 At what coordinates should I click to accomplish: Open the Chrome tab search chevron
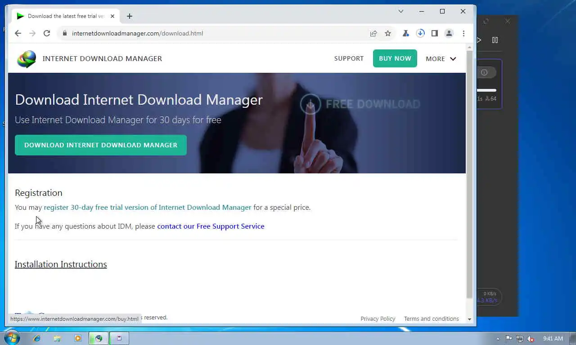pyautogui.click(x=401, y=11)
